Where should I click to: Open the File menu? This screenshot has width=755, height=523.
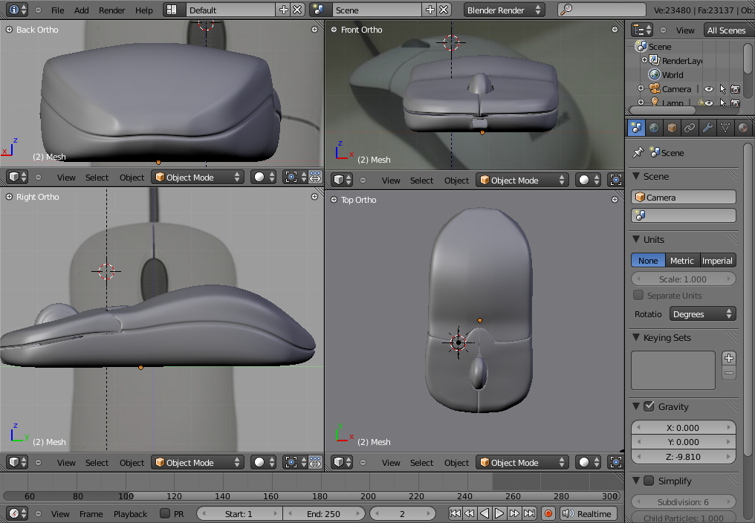58,10
